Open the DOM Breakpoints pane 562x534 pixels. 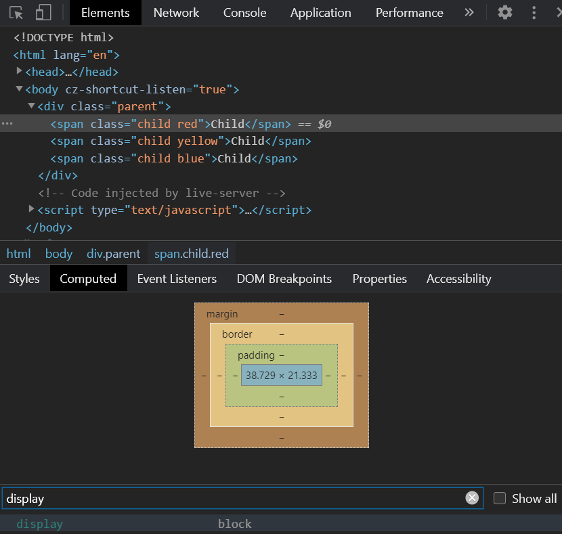click(x=284, y=279)
